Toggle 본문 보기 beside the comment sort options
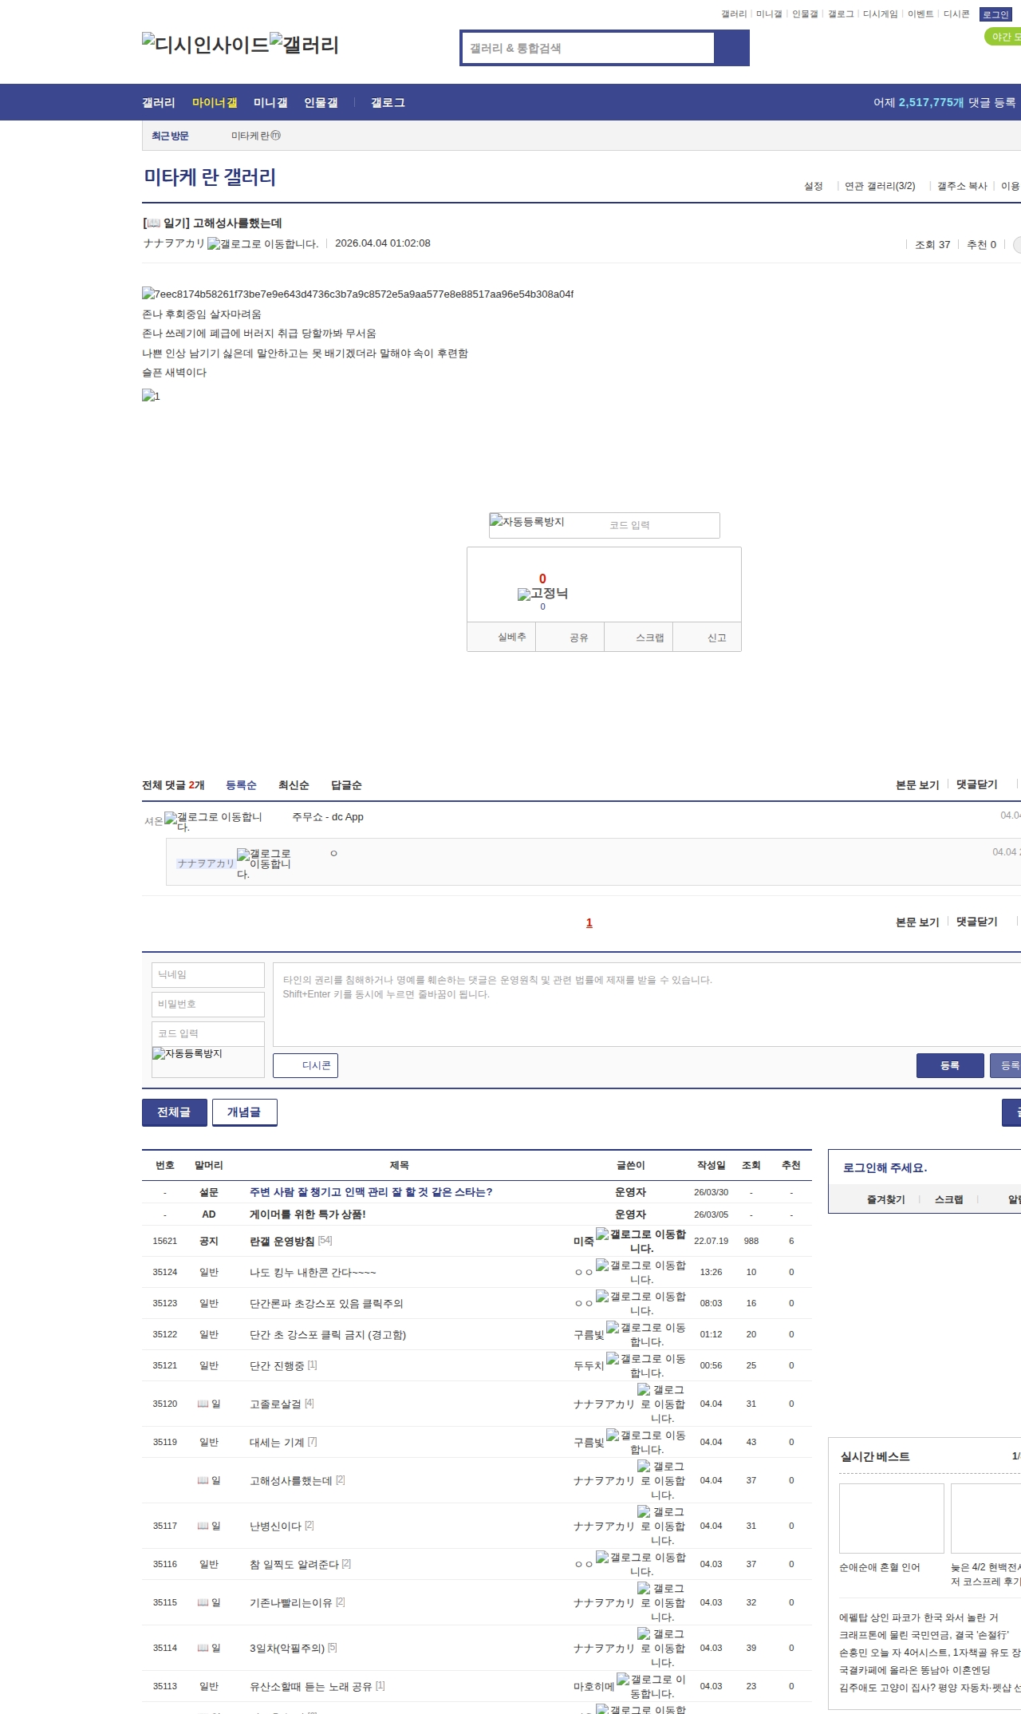 pyautogui.click(x=917, y=784)
